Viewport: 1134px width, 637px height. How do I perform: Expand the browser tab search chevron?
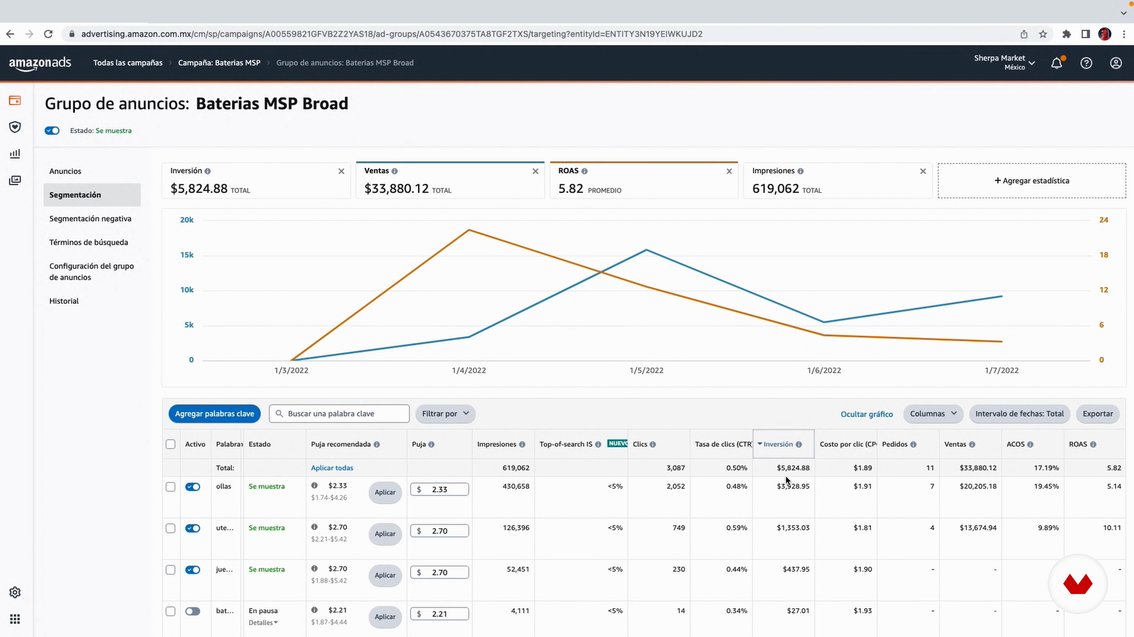[x=1123, y=13]
